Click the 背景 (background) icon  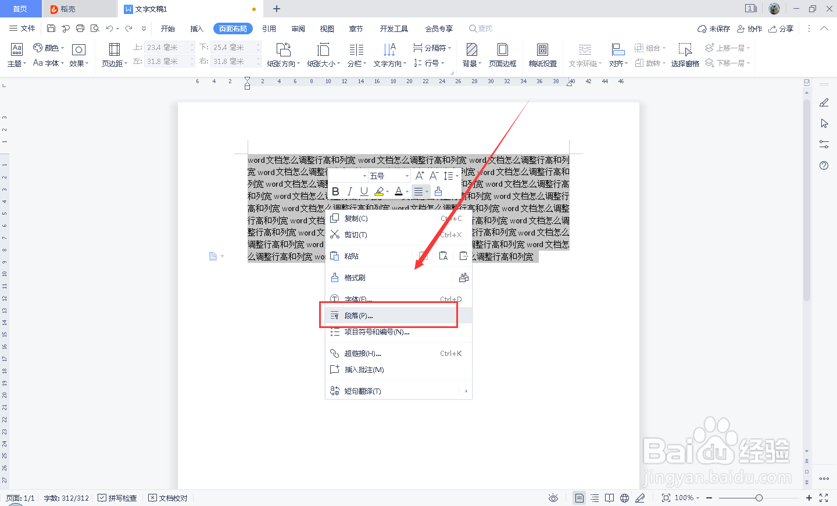(471, 55)
